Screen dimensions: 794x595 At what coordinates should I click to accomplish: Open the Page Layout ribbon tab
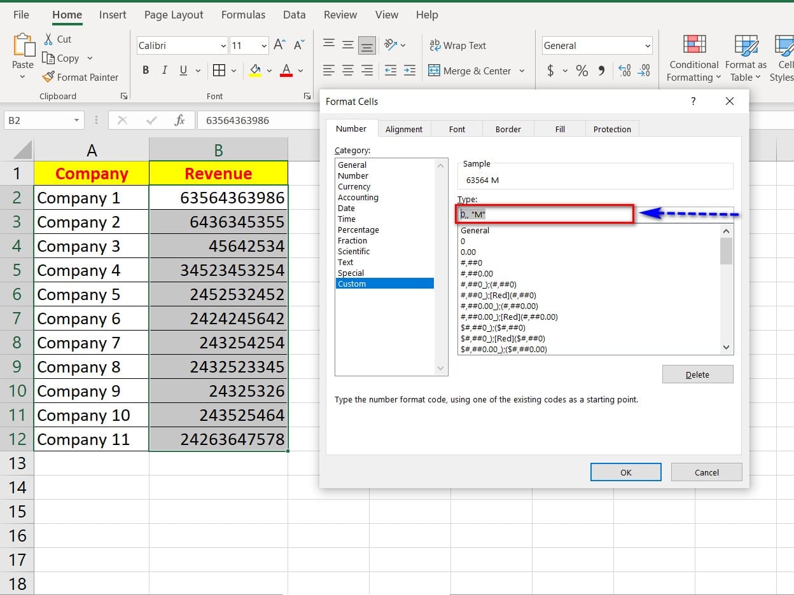point(174,15)
